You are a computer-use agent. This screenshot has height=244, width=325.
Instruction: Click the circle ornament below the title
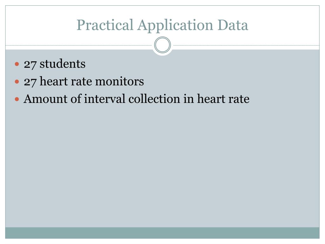click(x=162, y=45)
